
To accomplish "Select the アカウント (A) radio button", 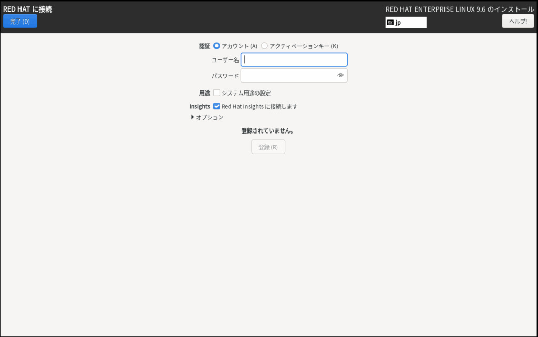I will pyautogui.click(x=216, y=46).
